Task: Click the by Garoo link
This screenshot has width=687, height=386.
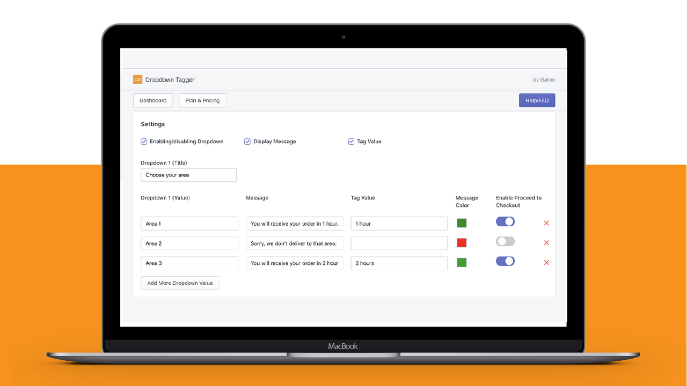Action: point(544,79)
